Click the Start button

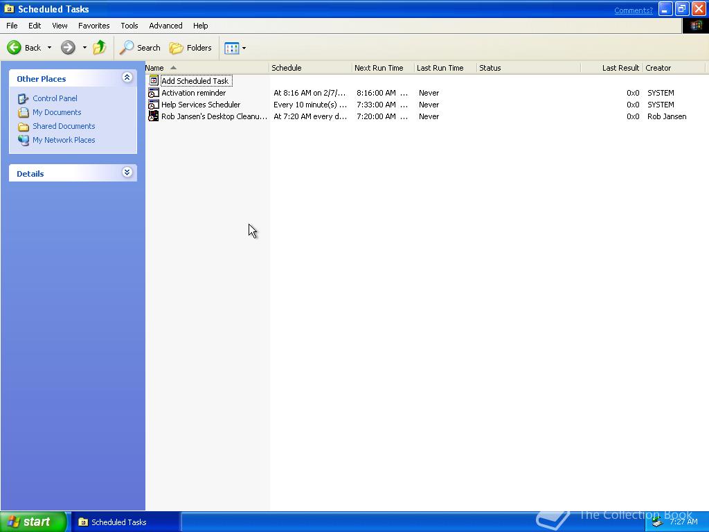tap(33, 522)
